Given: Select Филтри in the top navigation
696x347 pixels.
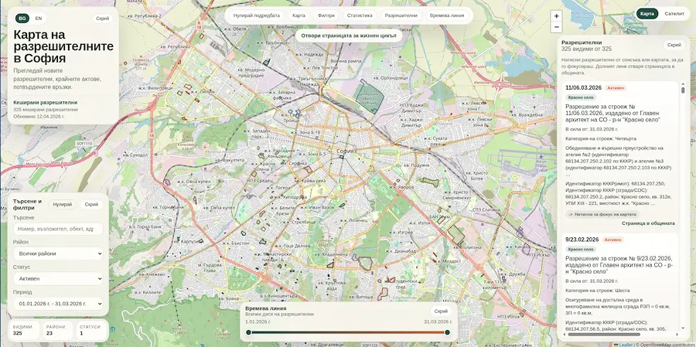Looking at the screenshot, I should click(x=326, y=15).
